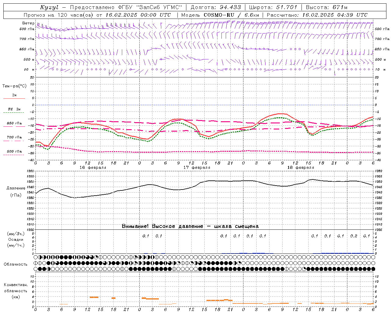Click the date label 17 февраля
Viewport: 391px width, 312px height.
pos(197,168)
